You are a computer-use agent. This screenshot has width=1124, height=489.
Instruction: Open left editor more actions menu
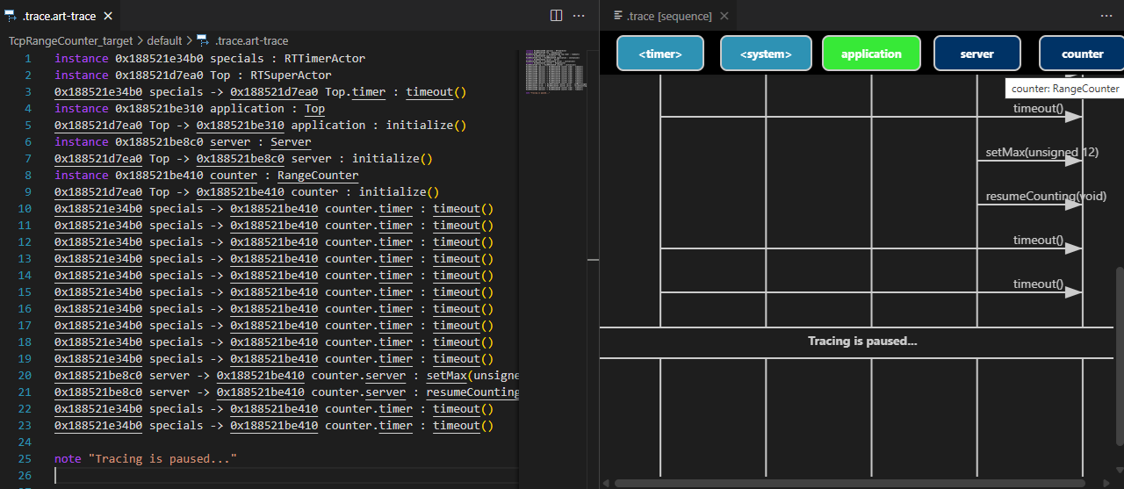tap(579, 16)
